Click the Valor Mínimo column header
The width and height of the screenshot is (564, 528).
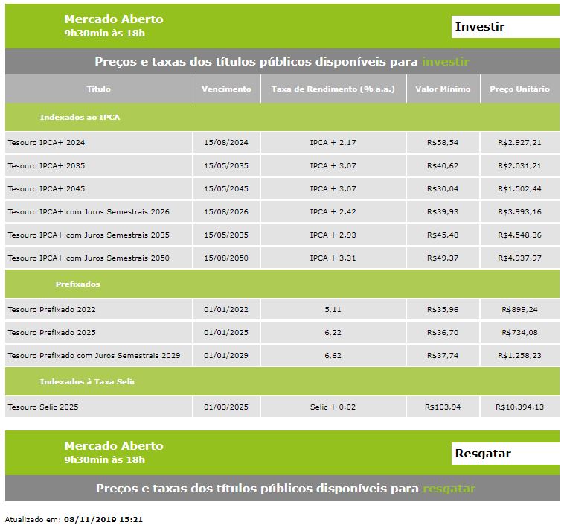click(x=443, y=89)
